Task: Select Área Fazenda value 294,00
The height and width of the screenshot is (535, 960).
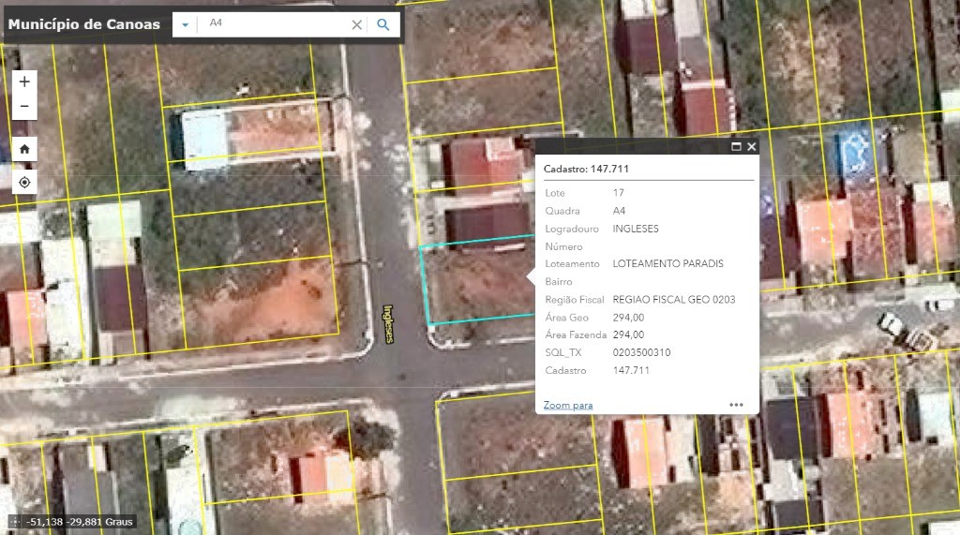Action: tap(628, 334)
